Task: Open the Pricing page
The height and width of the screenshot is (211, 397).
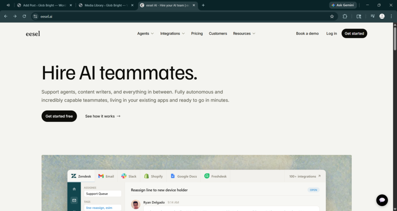Action: 197,34
